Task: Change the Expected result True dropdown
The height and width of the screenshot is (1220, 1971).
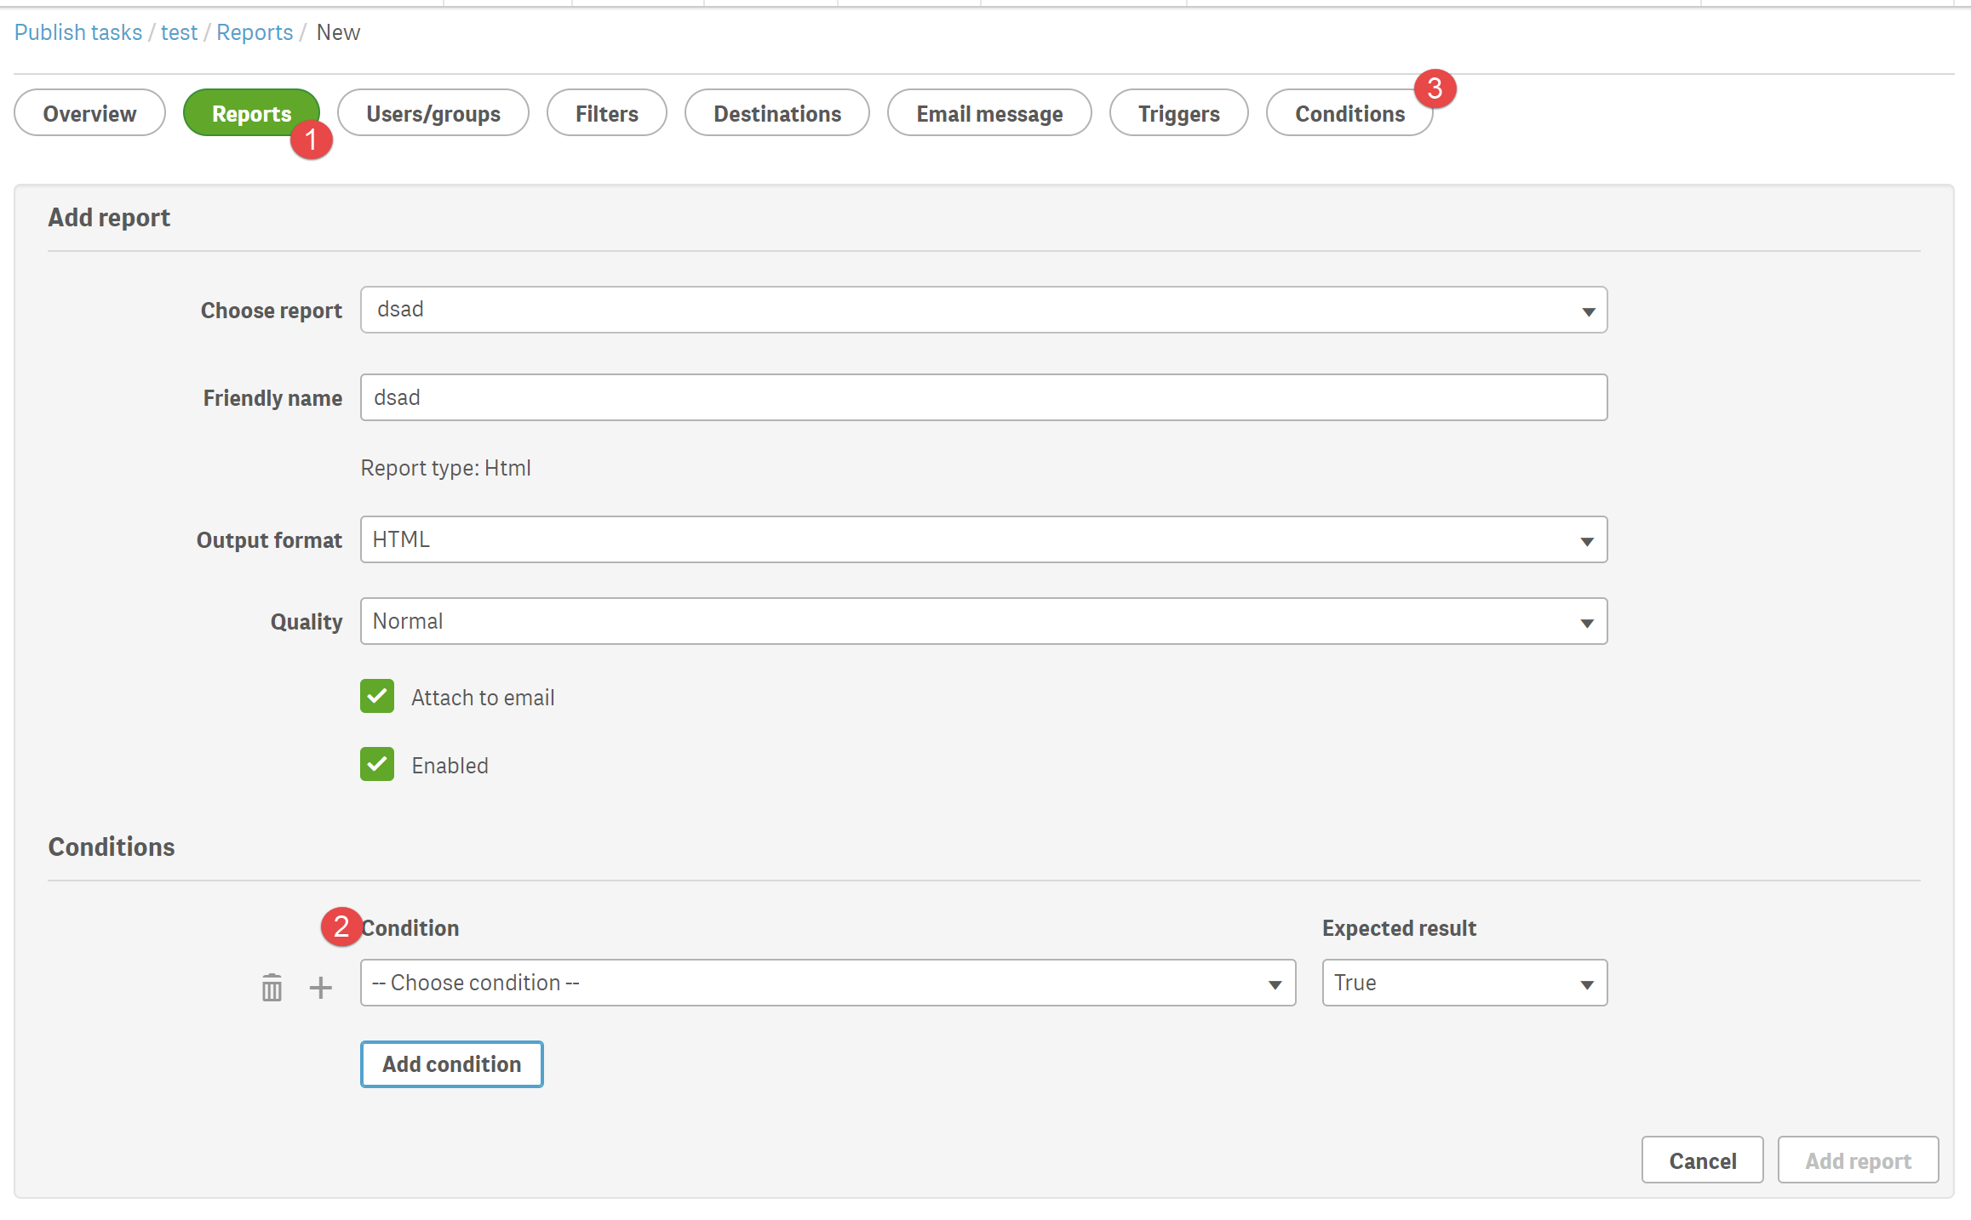Action: pyautogui.click(x=1464, y=983)
